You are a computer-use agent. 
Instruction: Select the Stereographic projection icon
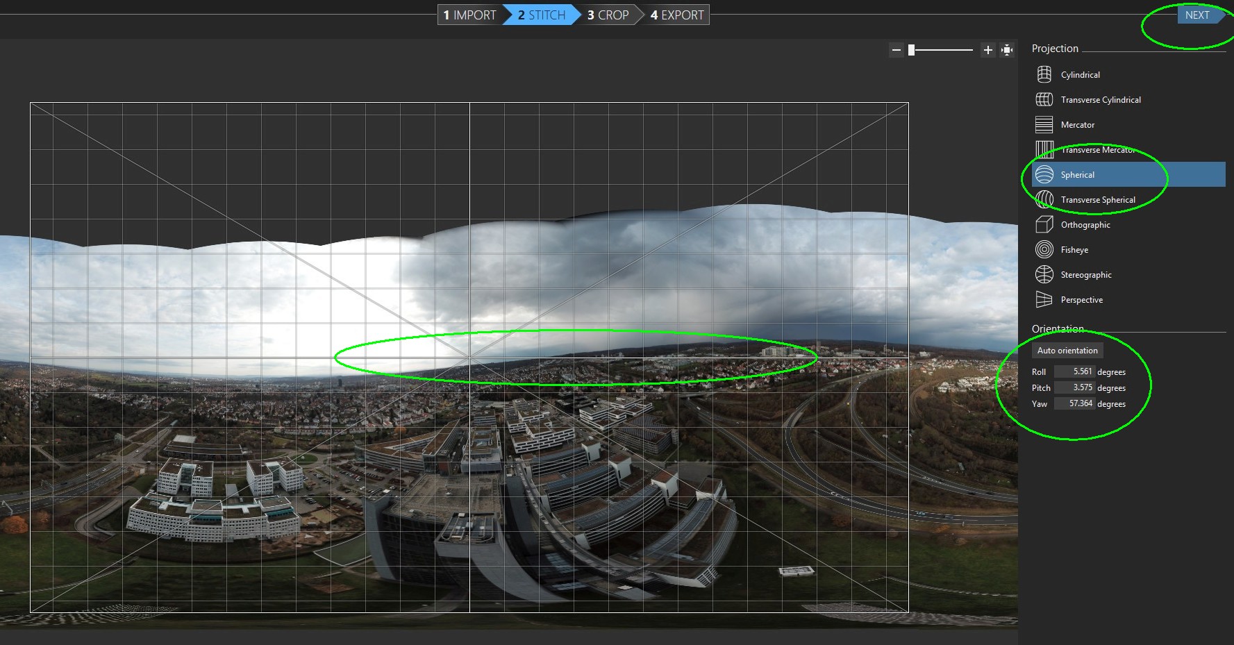click(x=1044, y=274)
